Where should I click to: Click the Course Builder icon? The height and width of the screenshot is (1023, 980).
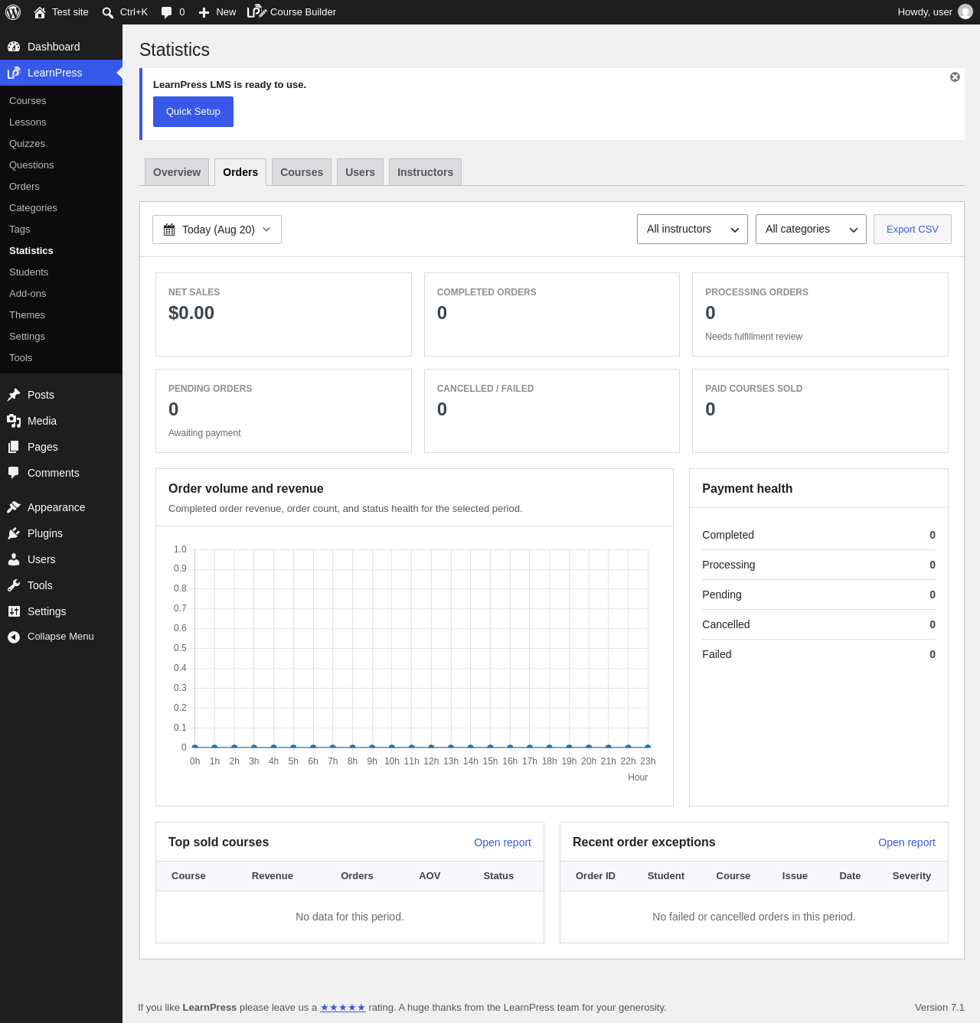tap(256, 11)
